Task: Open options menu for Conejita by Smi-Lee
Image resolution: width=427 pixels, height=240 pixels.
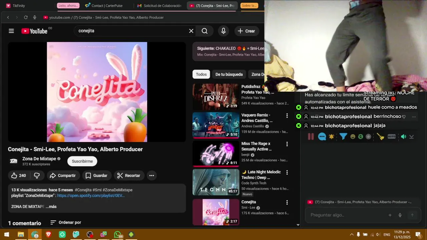Action: pos(287,202)
